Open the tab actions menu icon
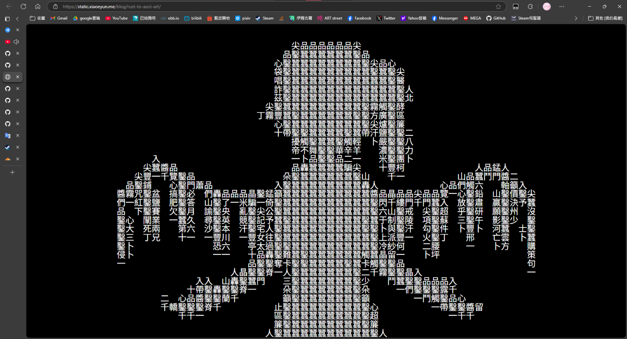 [x=7, y=19]
